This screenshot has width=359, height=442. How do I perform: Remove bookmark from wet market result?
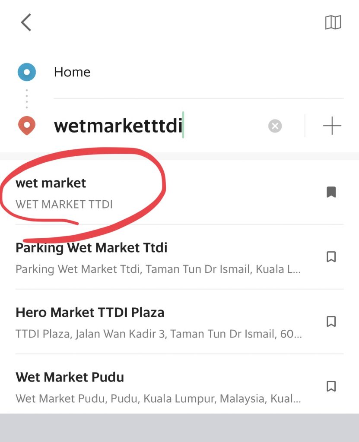point(331,192)
